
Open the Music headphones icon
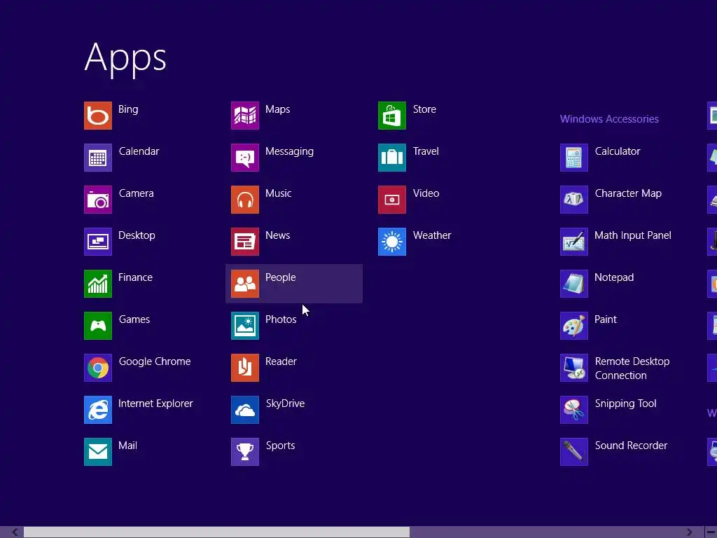245,200
